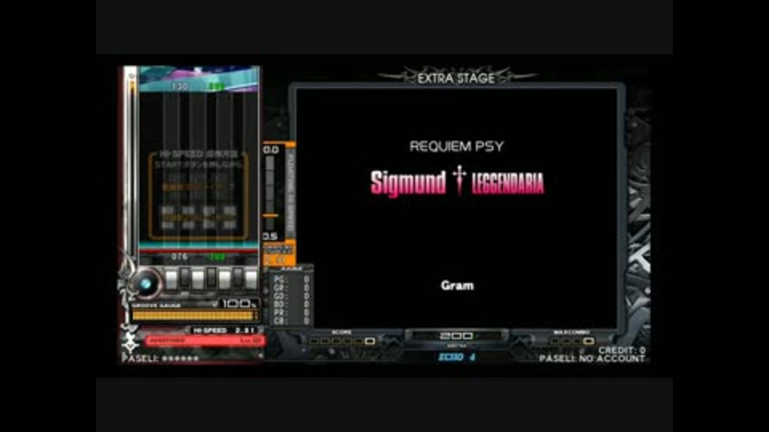769x432 pixels.
Task: Click the CB judge count row
Action: [x=292, y=322]
